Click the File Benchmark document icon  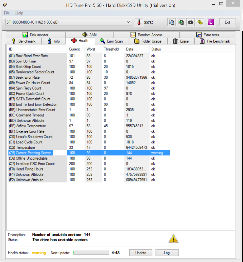pyautogui.click(x=202, y=41)
